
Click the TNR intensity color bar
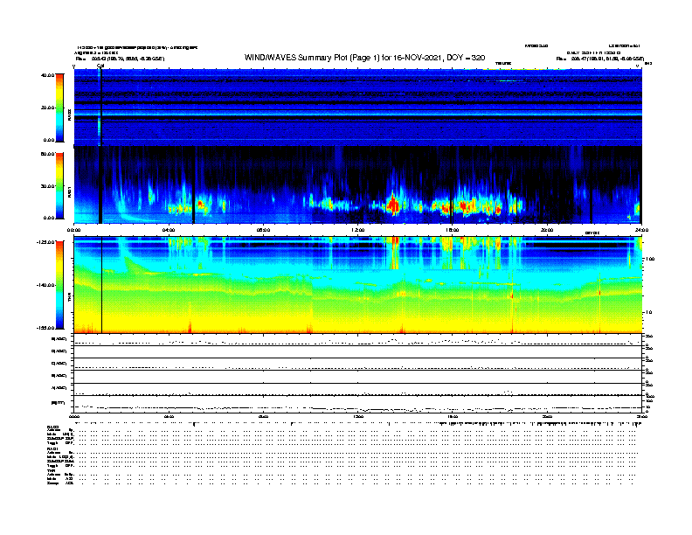click(x=59, y=285)
